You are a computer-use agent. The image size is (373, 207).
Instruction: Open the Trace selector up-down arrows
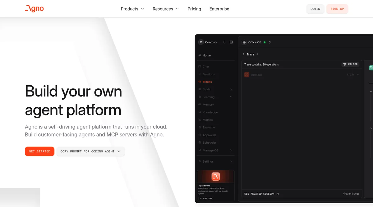(257, 54)
